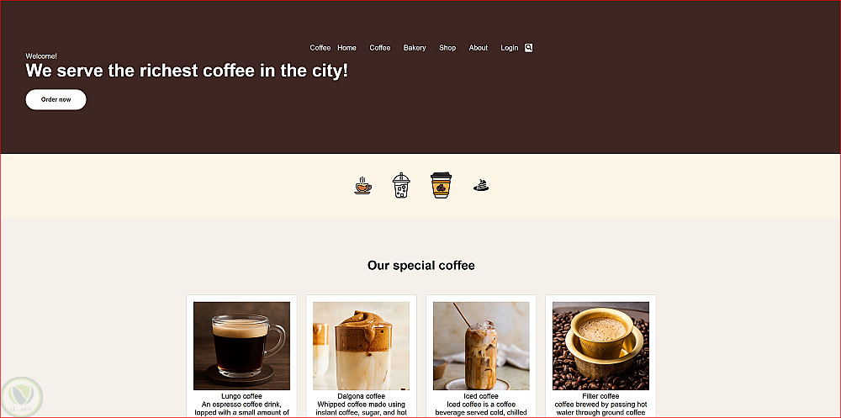View the Filter coffee photo
841x418 pixels.
coord(600,346)
